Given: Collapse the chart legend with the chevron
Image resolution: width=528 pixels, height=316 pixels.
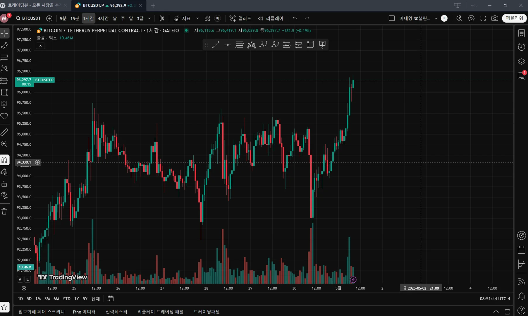Looking at the screenshot, I should click(x=40, y=46).
